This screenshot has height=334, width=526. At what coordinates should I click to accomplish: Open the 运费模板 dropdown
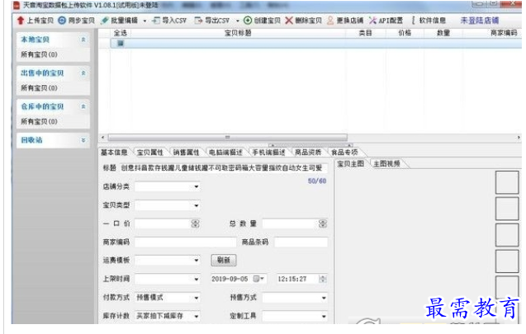tap(167, 261)
